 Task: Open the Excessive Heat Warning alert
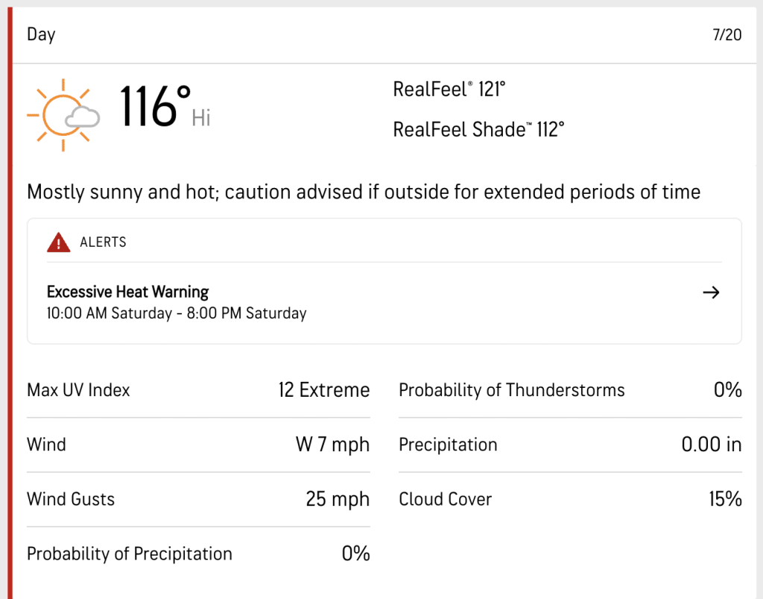point(127,292)
